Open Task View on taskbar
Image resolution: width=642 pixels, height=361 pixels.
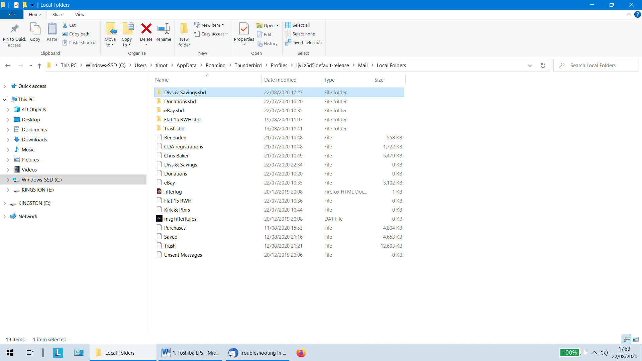coord(30,353)
